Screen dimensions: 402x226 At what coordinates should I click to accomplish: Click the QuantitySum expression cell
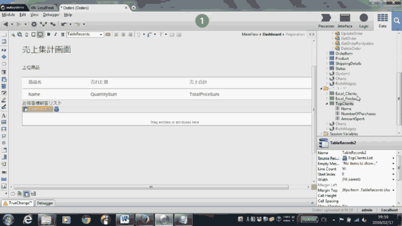tap(104, 94)
